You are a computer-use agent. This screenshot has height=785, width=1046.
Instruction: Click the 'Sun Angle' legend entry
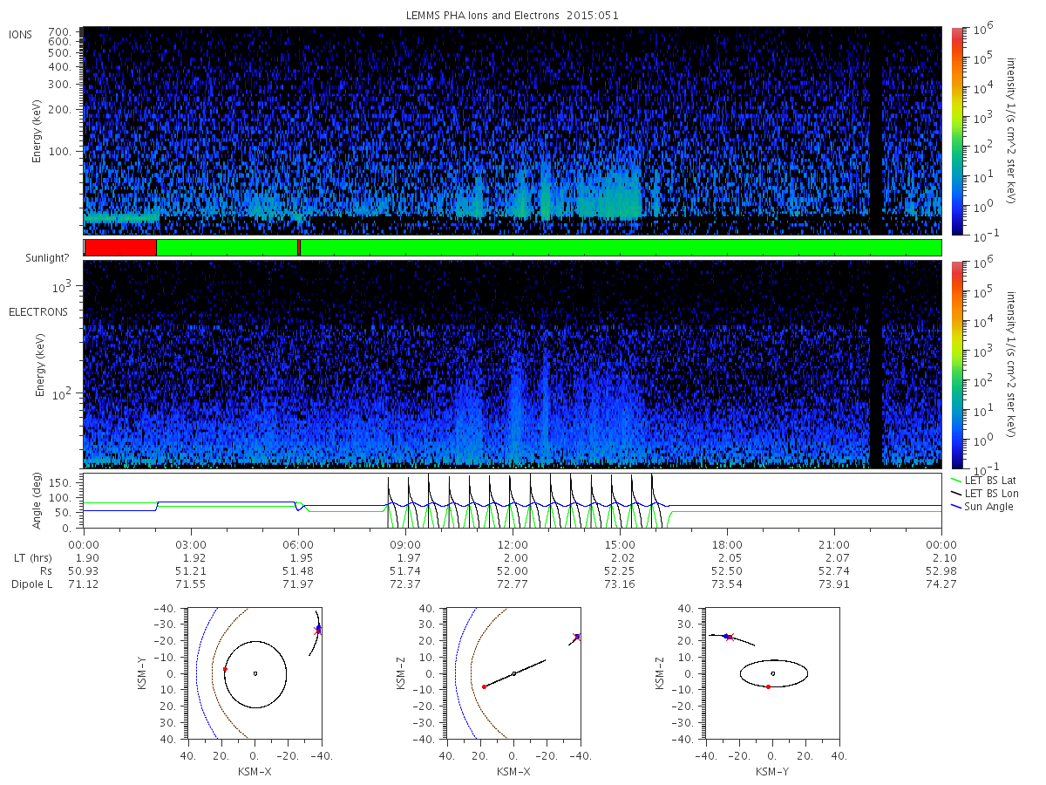982,506
